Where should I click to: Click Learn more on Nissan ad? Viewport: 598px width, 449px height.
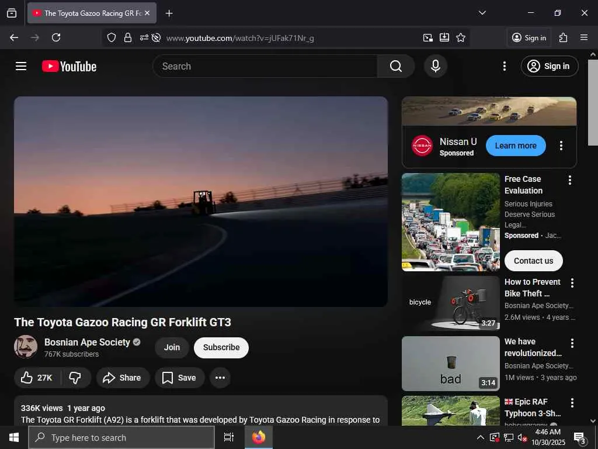coord(516,146)
